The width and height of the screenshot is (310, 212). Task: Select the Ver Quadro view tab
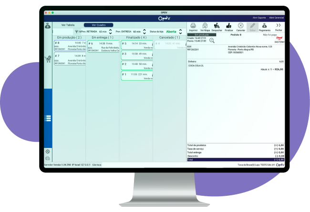[98, 25]
